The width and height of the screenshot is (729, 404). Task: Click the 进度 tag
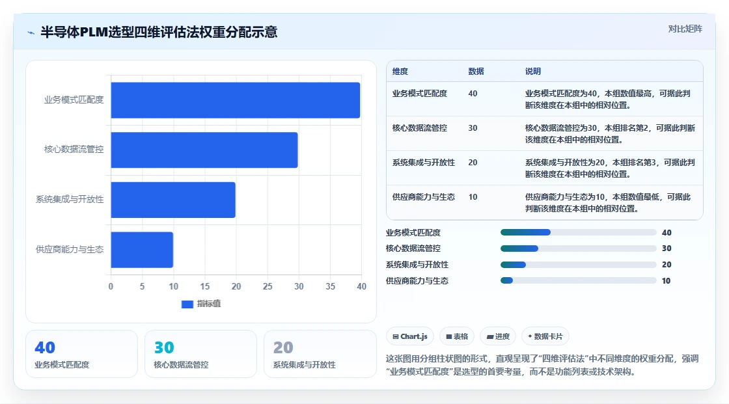(x=498, y=336)
